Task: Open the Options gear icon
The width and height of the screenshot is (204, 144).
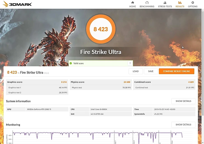Action: coord(193,3)
